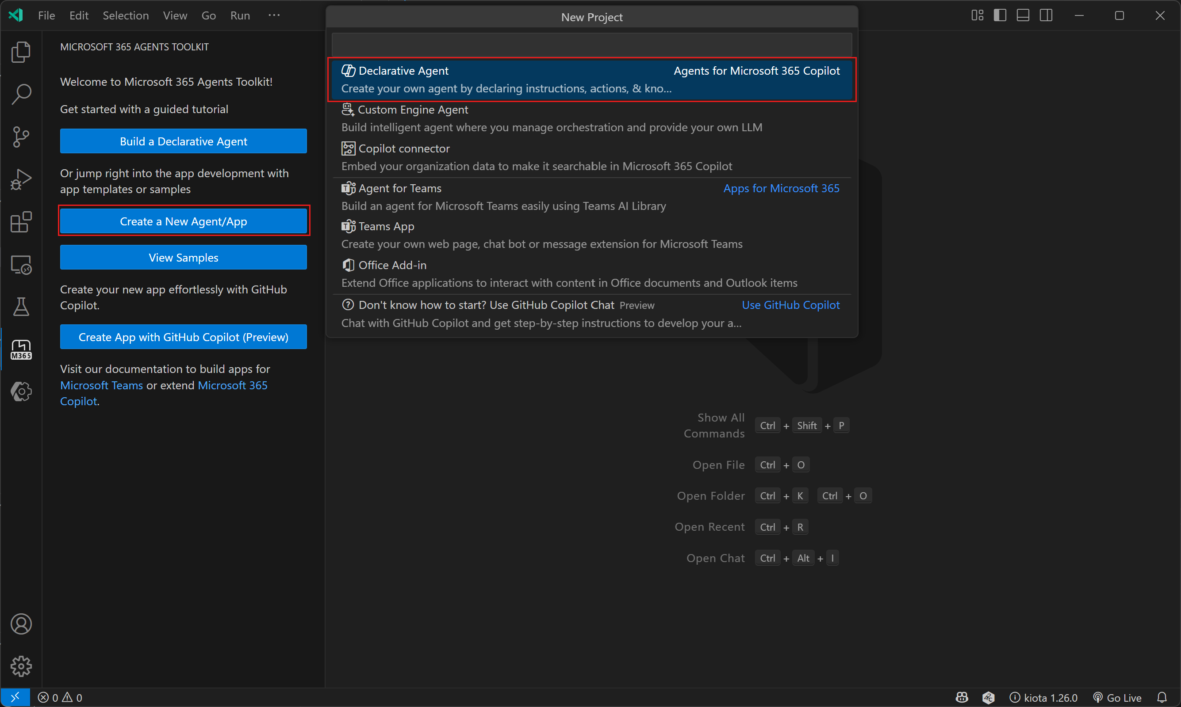Click the Copilot connector item icon

tap(348, 148)
